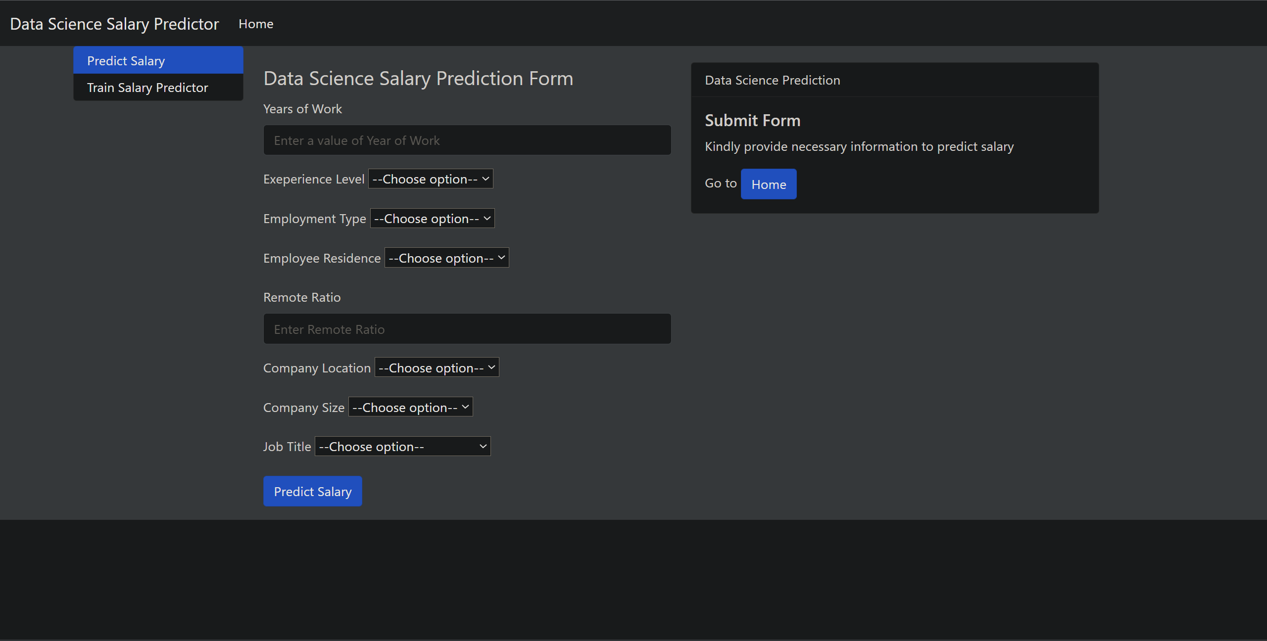Click the Remote Ratio field label
Screen dimensions: 1267x641
click(x=302, y=297)
